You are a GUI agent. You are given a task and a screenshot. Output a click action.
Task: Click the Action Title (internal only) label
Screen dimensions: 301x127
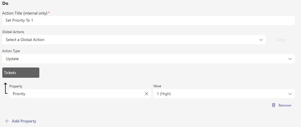coord(25,13)
